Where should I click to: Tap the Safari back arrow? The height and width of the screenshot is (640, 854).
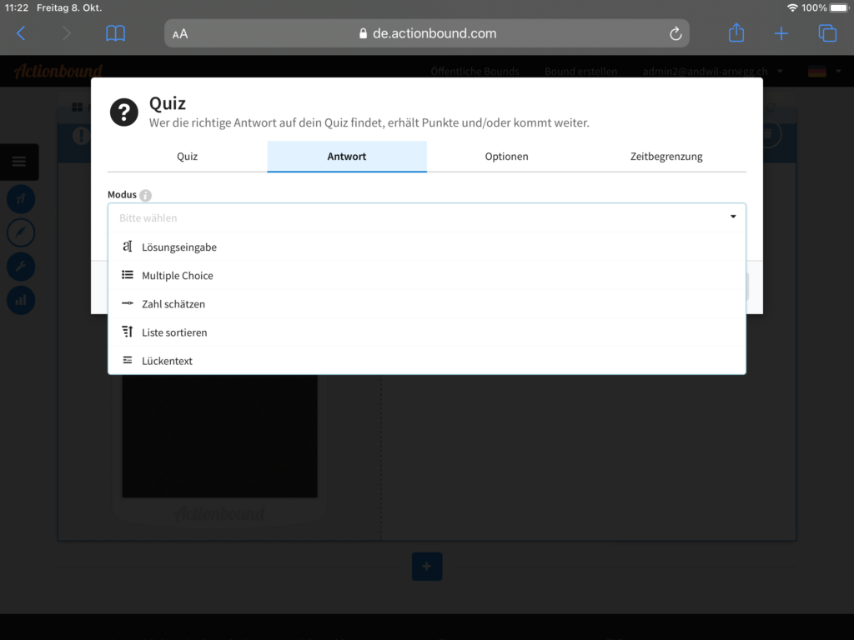pos(22,33)
